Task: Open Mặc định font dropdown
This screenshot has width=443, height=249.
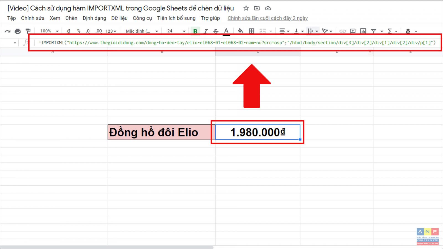Action: pyautogui.click(x=142, y=31)
